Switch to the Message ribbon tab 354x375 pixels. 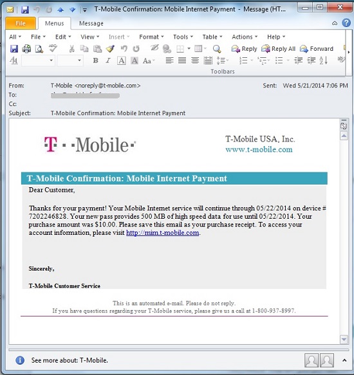[91, 23]
